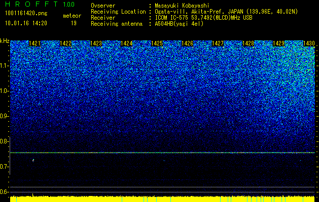Click the 0.8 kHz axis label
Image resolution: width=319 pixels, height=202 pixels.
tap(4, 141)
